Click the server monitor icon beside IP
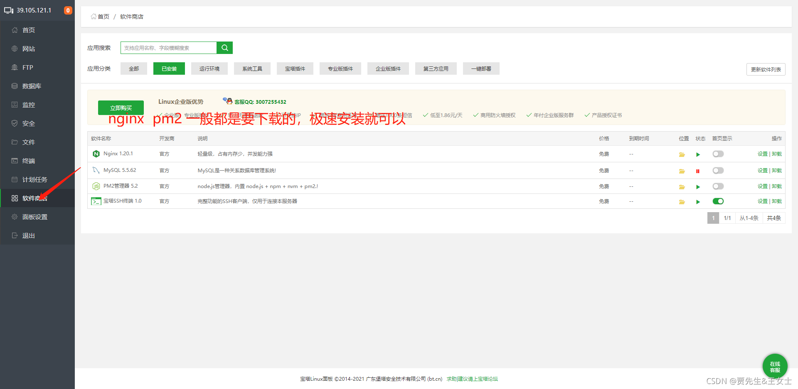 coord(9,10)
